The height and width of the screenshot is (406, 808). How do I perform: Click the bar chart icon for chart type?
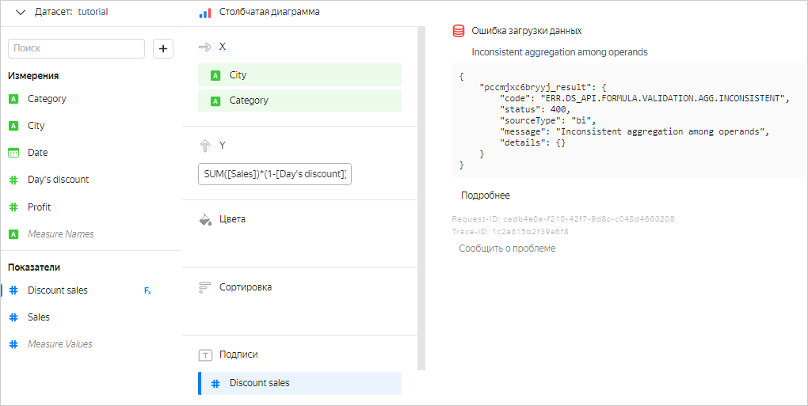tap(204, 13)
